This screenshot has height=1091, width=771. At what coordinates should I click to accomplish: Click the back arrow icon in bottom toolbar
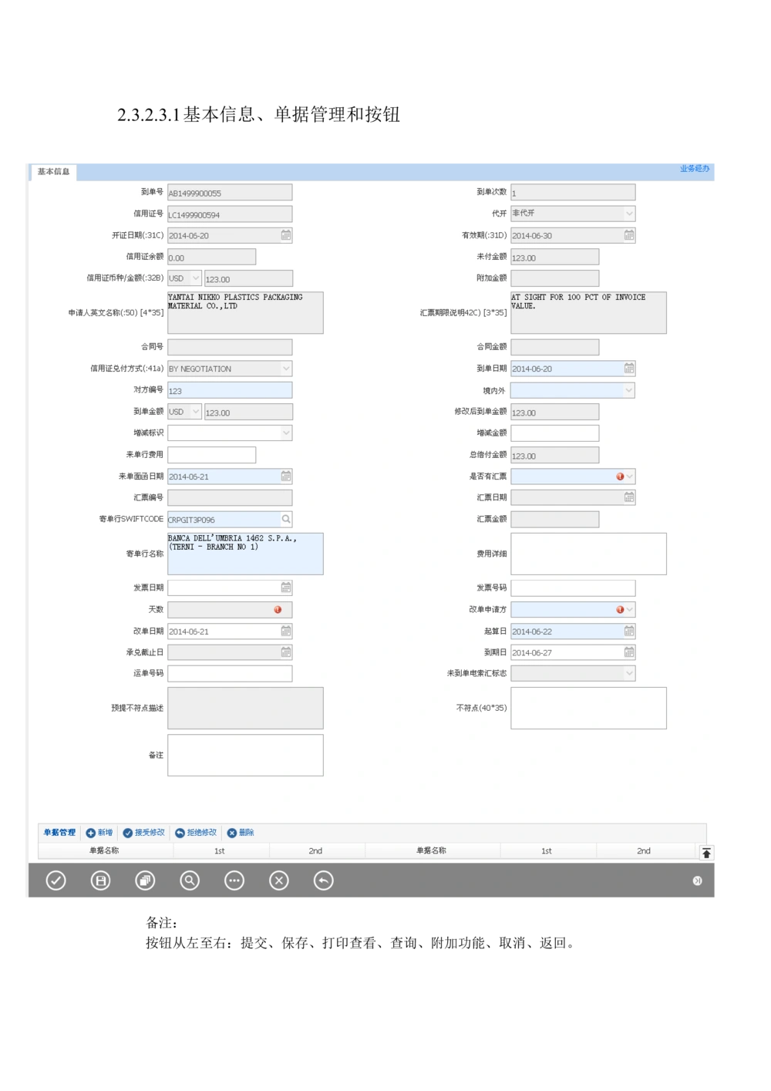tap(324, 880)
